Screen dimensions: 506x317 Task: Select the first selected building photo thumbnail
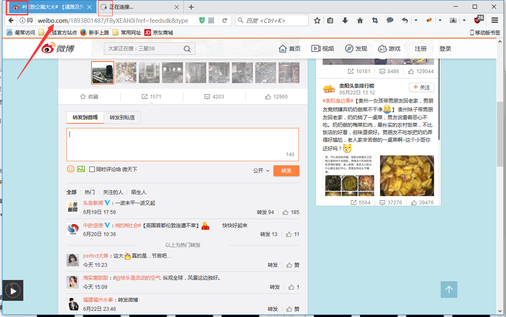(102, 73)
